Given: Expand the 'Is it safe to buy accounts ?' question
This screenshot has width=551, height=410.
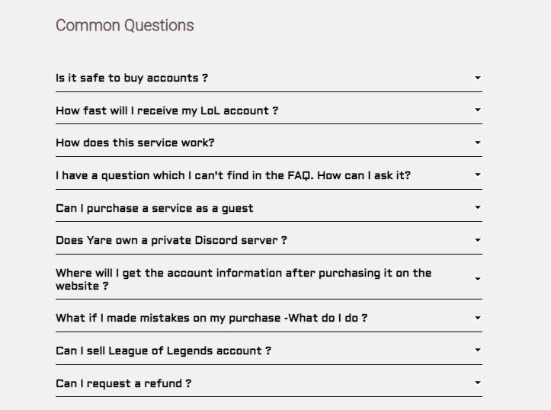Looking at the screenshot, I should click(132, 78).
